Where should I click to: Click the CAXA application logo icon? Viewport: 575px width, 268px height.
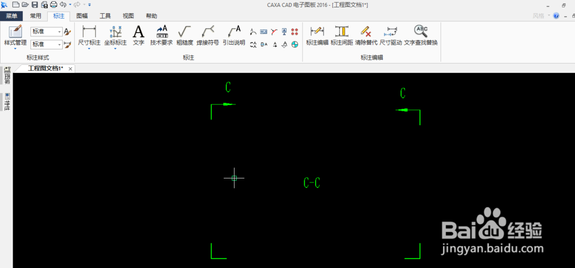click(5, 5)
